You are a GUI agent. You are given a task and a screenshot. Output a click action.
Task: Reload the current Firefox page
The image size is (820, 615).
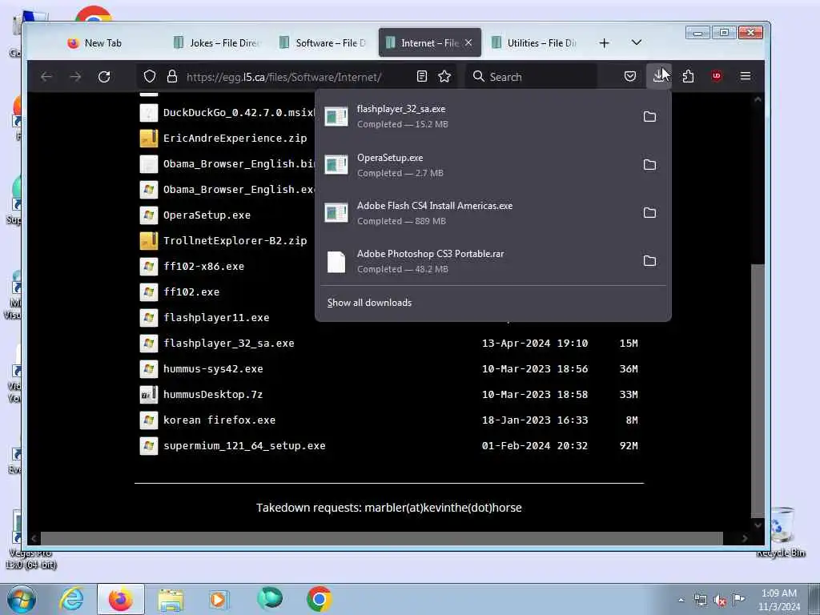(x=104, y=77)
